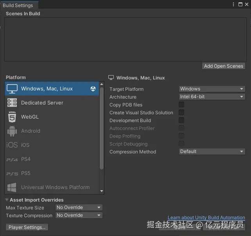
Task: Expand the Compression Method dropdown
Action: 212,151
